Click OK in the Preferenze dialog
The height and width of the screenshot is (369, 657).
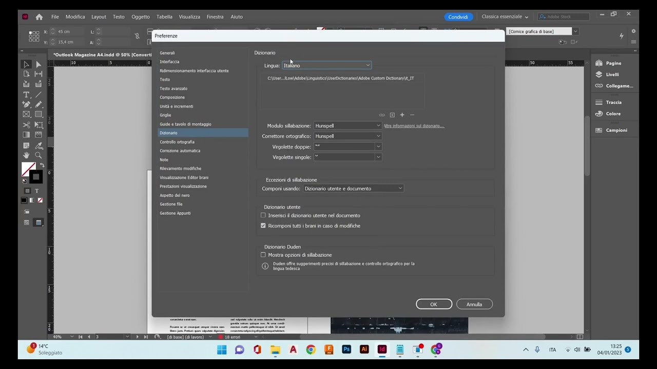click(x=434, y=304)
